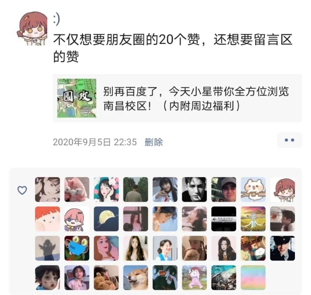
Task: Tap the 删除 delete link
Action: (x=154, y=142)
